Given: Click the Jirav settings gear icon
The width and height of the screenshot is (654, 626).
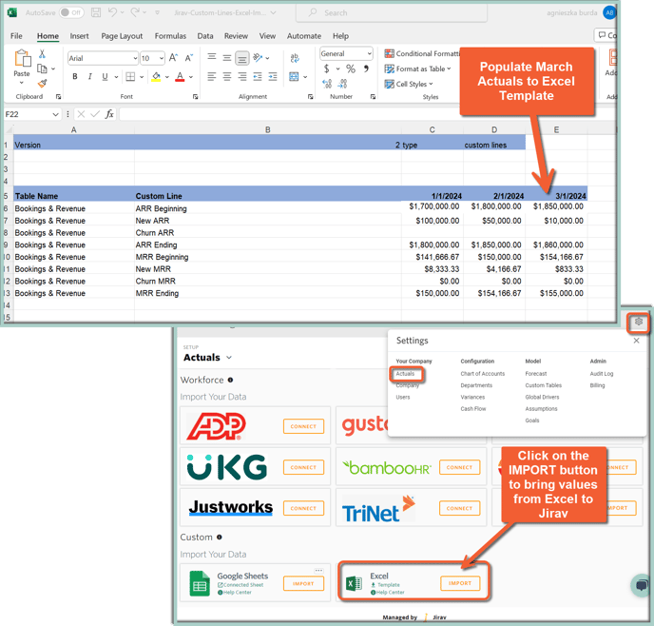Looking at the screenshot, I should point(639,322).
